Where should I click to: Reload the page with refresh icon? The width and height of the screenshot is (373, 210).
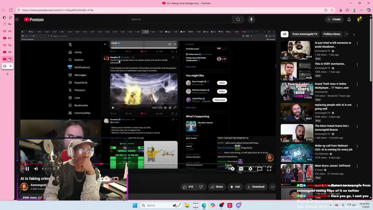click(11, 10)
